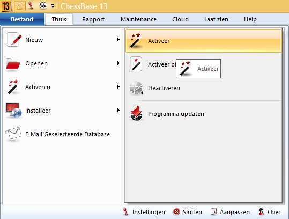Click the chessboard quick-access toolbar icon
The image size is (289, 219).
coord(43,5)
